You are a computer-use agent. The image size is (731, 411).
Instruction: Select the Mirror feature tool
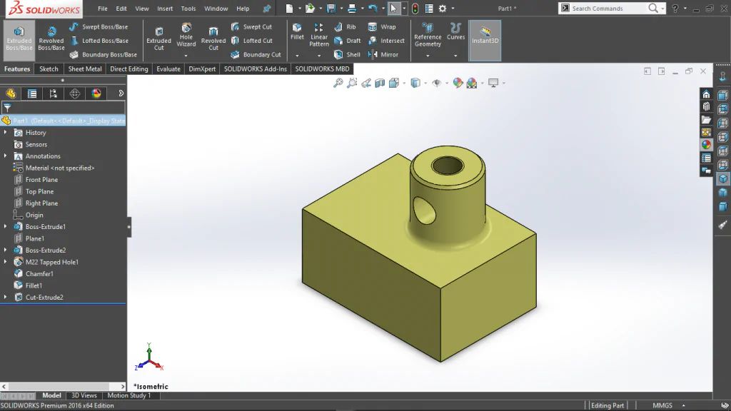pos(383,54)
